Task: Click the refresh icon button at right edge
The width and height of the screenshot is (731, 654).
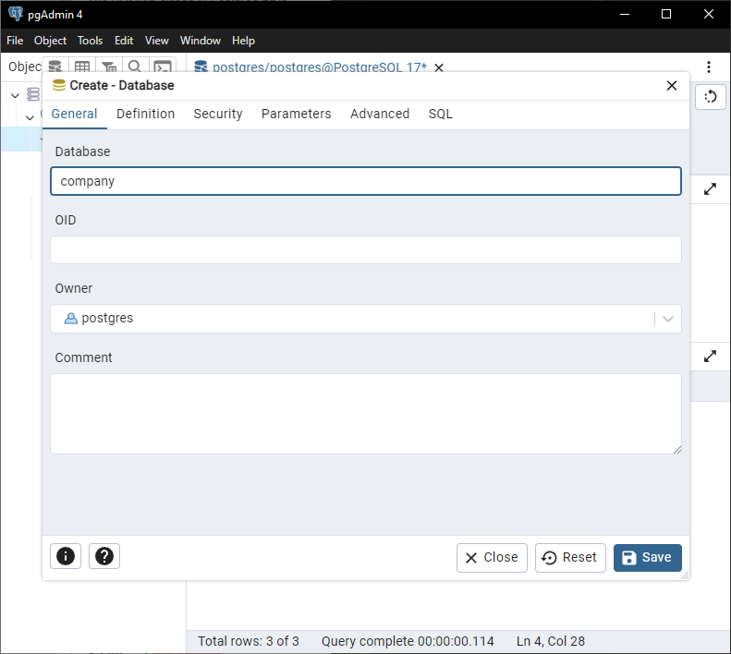Action: point(711,97)
